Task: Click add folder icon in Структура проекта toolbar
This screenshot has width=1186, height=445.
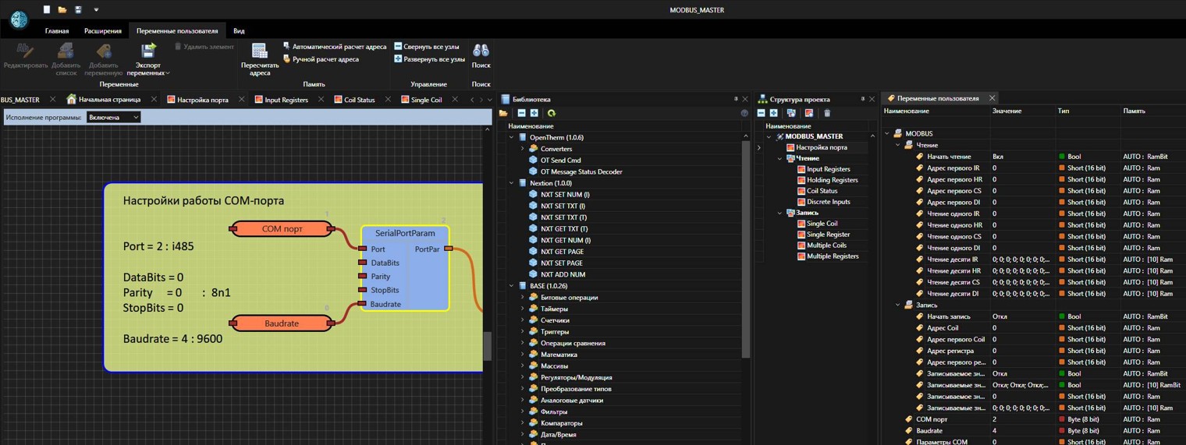Action: tap(791, 113)
